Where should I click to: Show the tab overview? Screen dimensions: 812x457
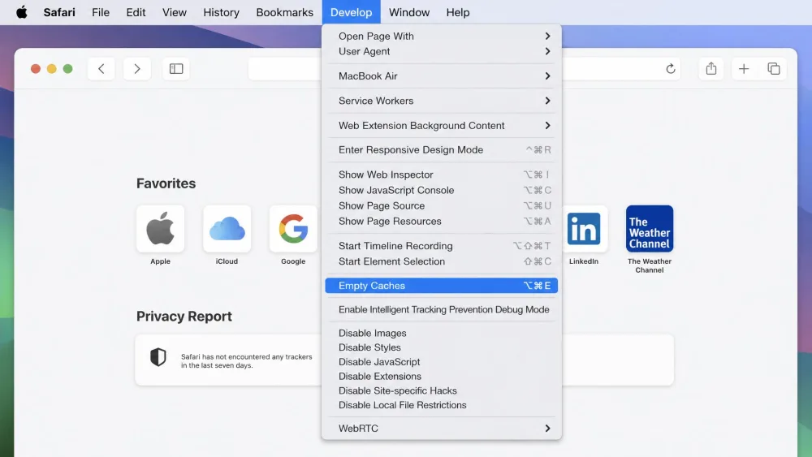tap(774, 69)
